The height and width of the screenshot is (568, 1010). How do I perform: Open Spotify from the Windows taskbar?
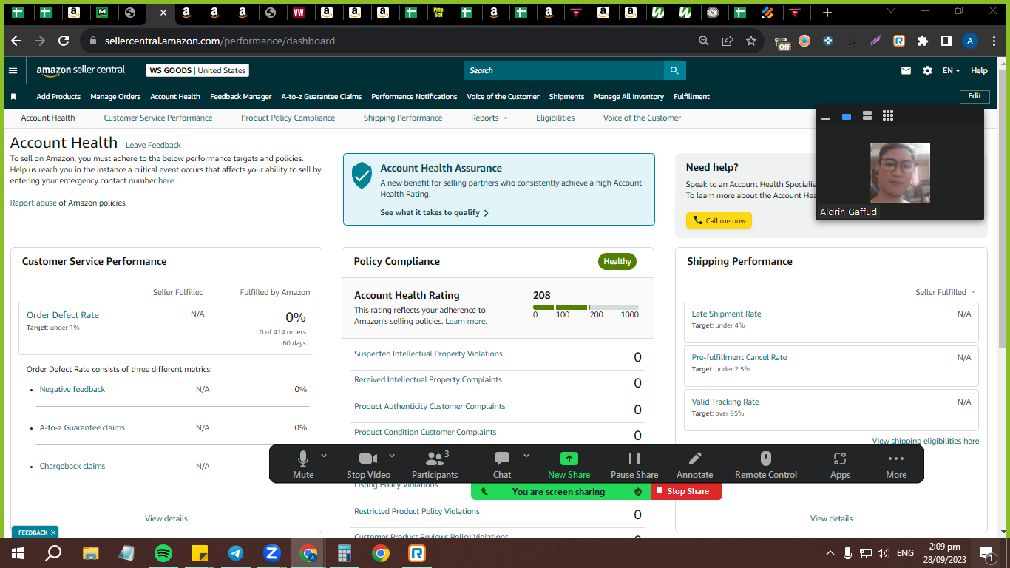(163, 553)
